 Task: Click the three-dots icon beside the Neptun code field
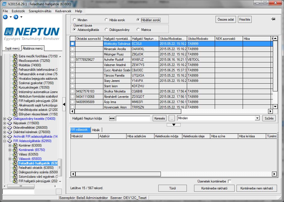click(x=112, y=118)
